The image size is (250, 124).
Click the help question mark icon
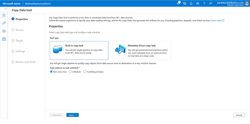(x=204, y=3)
